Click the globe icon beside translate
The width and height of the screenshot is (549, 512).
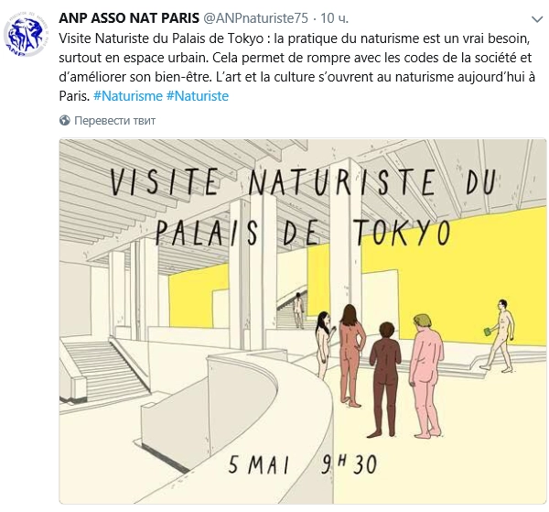[x=65, y=120]
